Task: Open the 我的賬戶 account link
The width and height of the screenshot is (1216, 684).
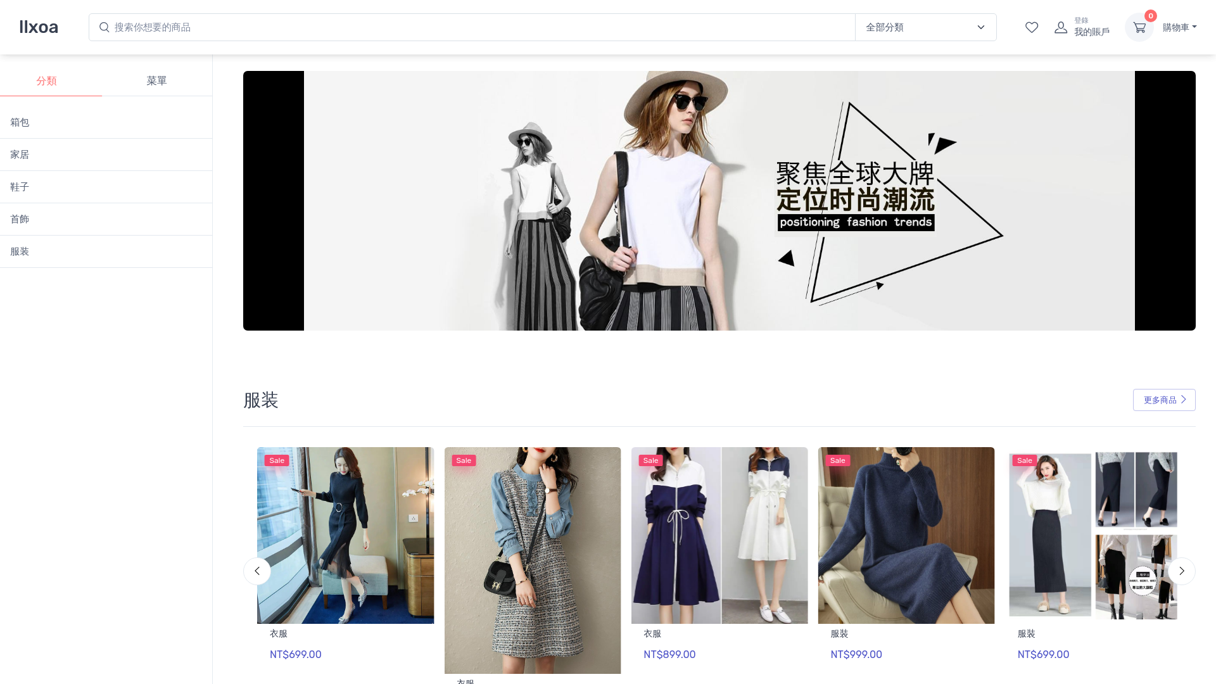Action: pos(1091,32)
